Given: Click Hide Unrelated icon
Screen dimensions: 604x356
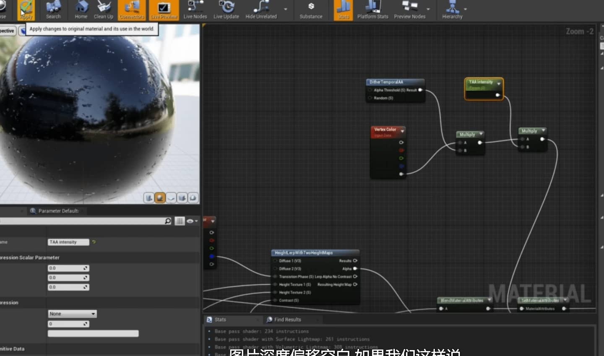Looking at the screenshot, I should tap(261, 10).
